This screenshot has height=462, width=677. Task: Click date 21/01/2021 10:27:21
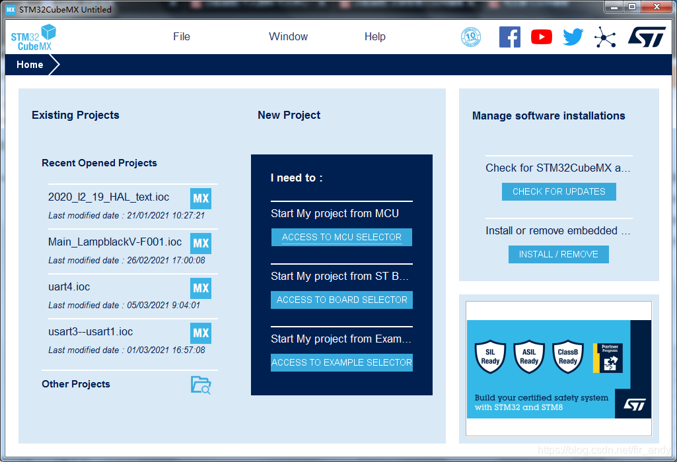pyautogui.click(x=166, y=215)
